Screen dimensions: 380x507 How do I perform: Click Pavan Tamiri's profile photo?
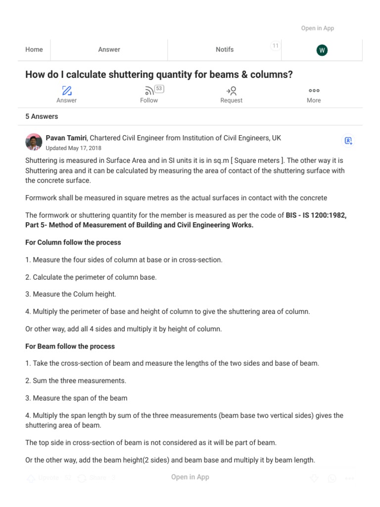(x=34, y=142)
